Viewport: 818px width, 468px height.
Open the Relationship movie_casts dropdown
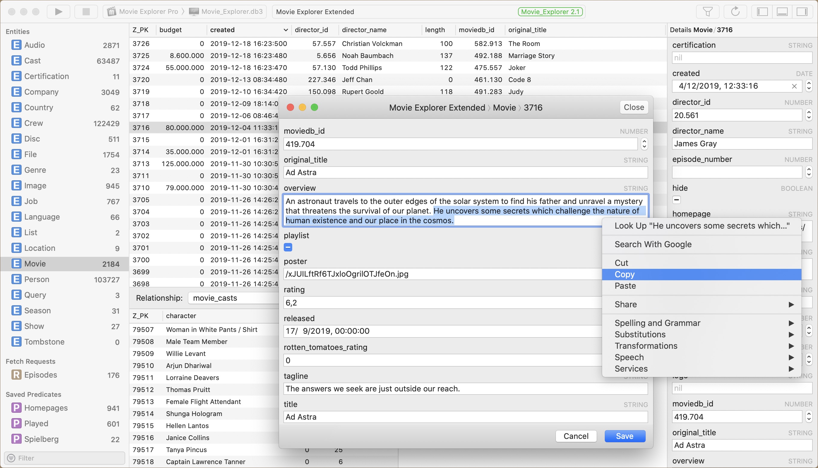coord(234,298)
